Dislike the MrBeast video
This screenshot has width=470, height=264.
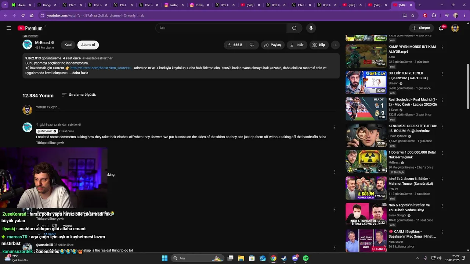tap(252, 45)
